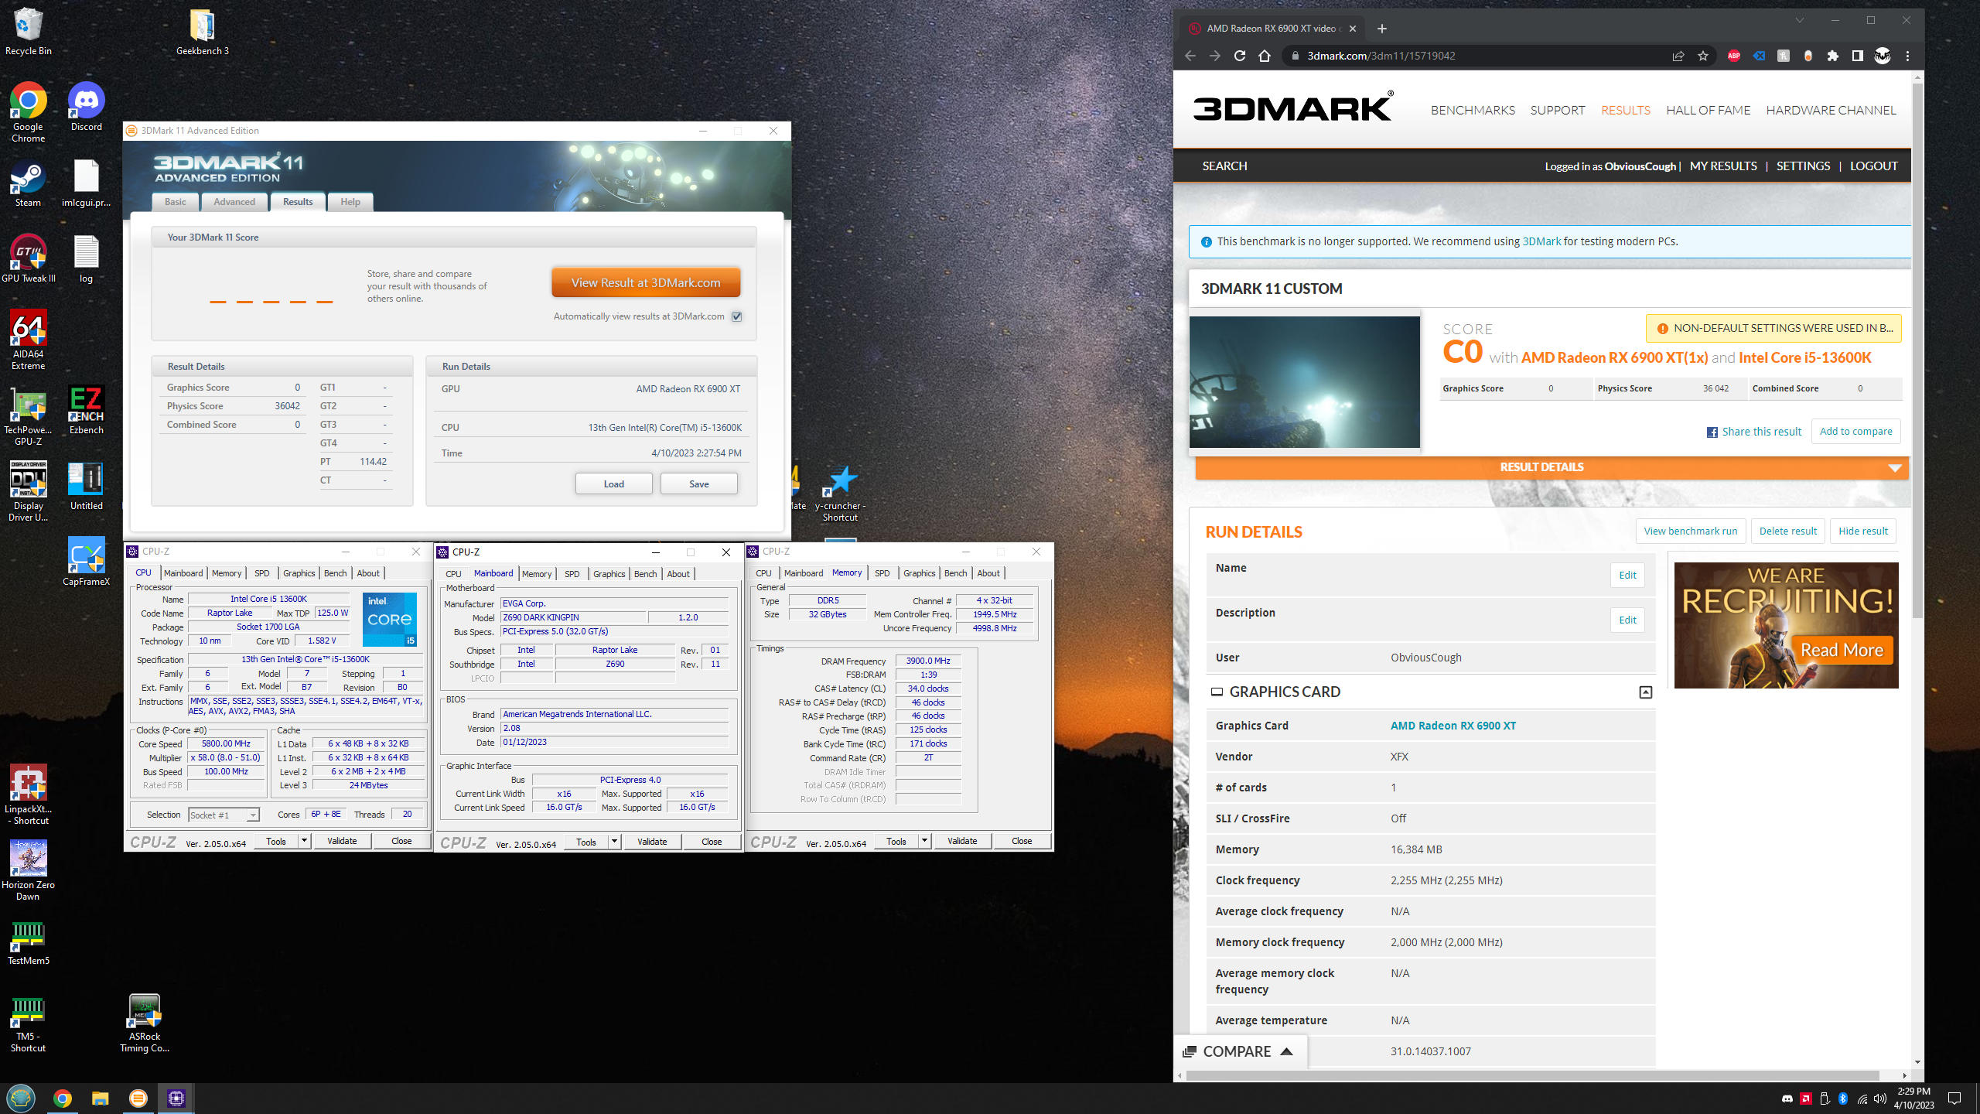Open the GPU Tweak III shortcut
The width and height of the screenshot is (1980, 1114).
[28, 258]
